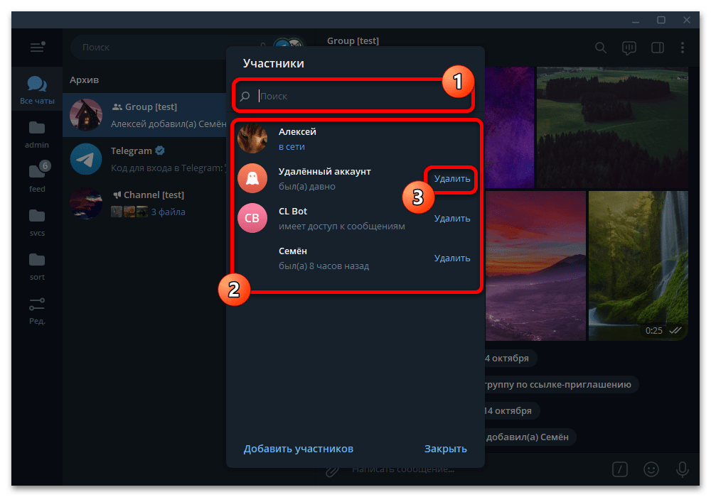Click the "14 октября" date badge
The width and height of the screenshot is (711, 497).
[508, 410]
